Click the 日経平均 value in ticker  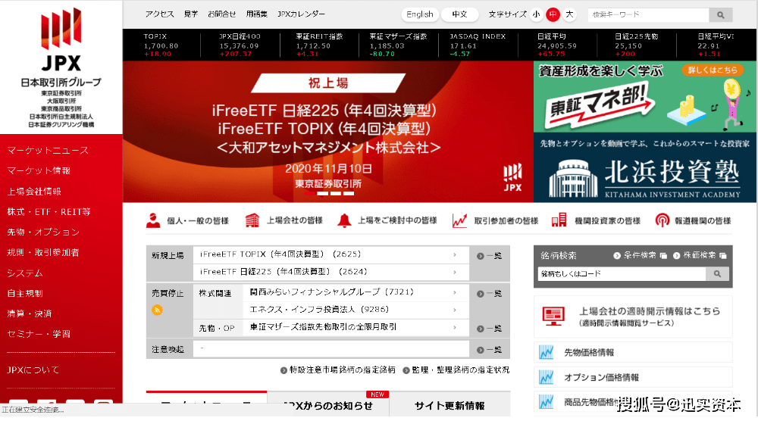coord(557,46)
